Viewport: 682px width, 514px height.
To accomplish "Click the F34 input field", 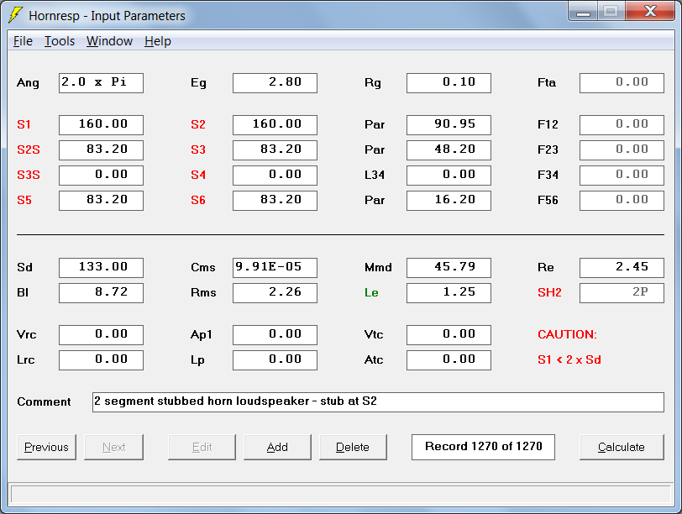I will coord(622,176).
